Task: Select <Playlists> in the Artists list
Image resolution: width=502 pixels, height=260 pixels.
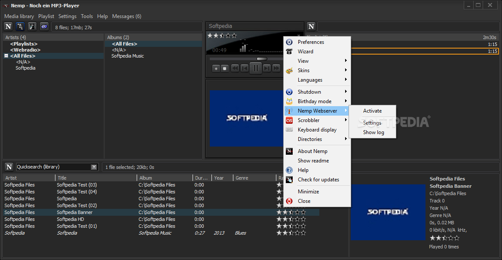Action: pyautogui.click(x=24, y=44)
